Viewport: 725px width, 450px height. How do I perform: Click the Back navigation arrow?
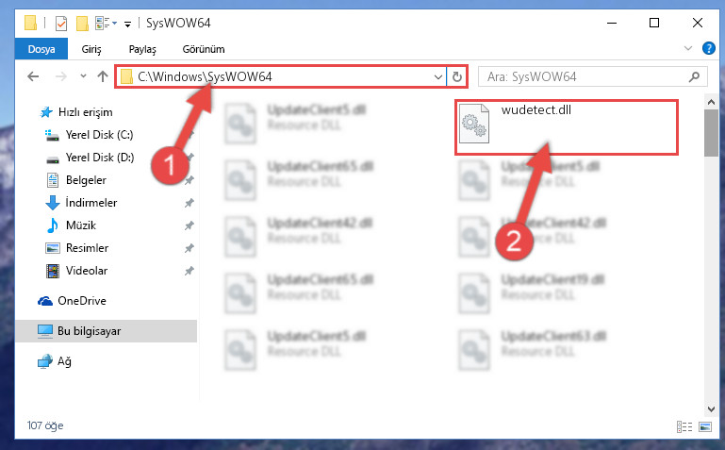click(x=33, y=76)
